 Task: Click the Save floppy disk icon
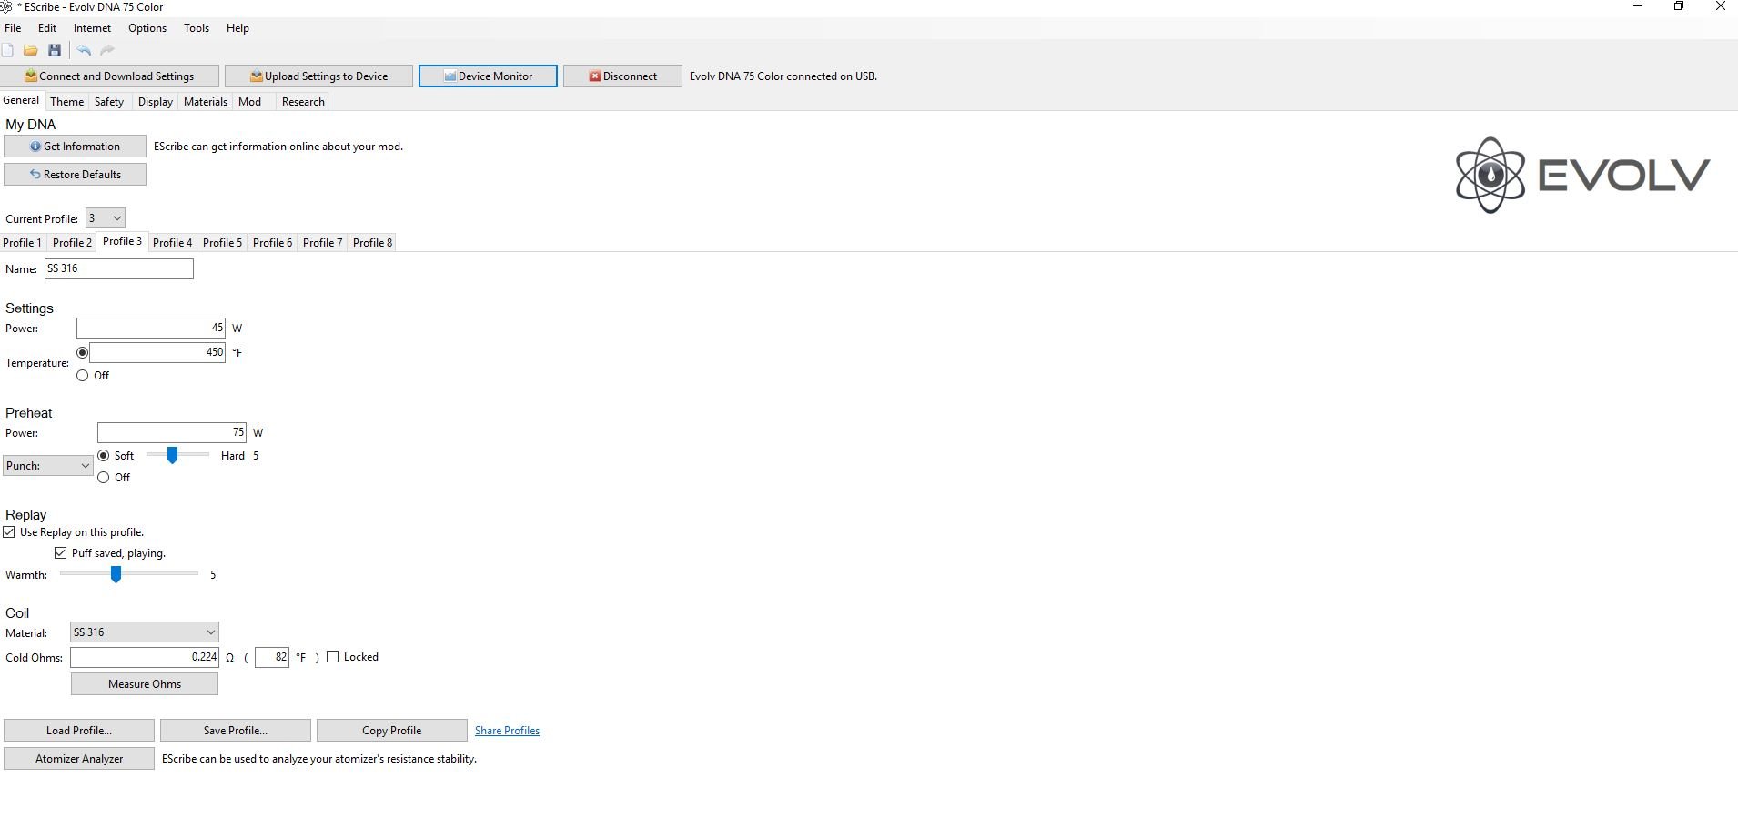point(55,51)
